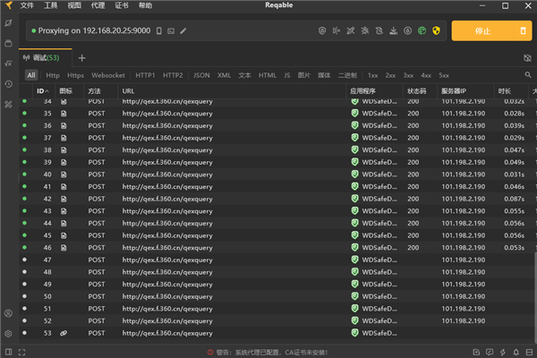Open the 工具 menu
This screenshot has height=358, width=537.
(x=51, y=5)
